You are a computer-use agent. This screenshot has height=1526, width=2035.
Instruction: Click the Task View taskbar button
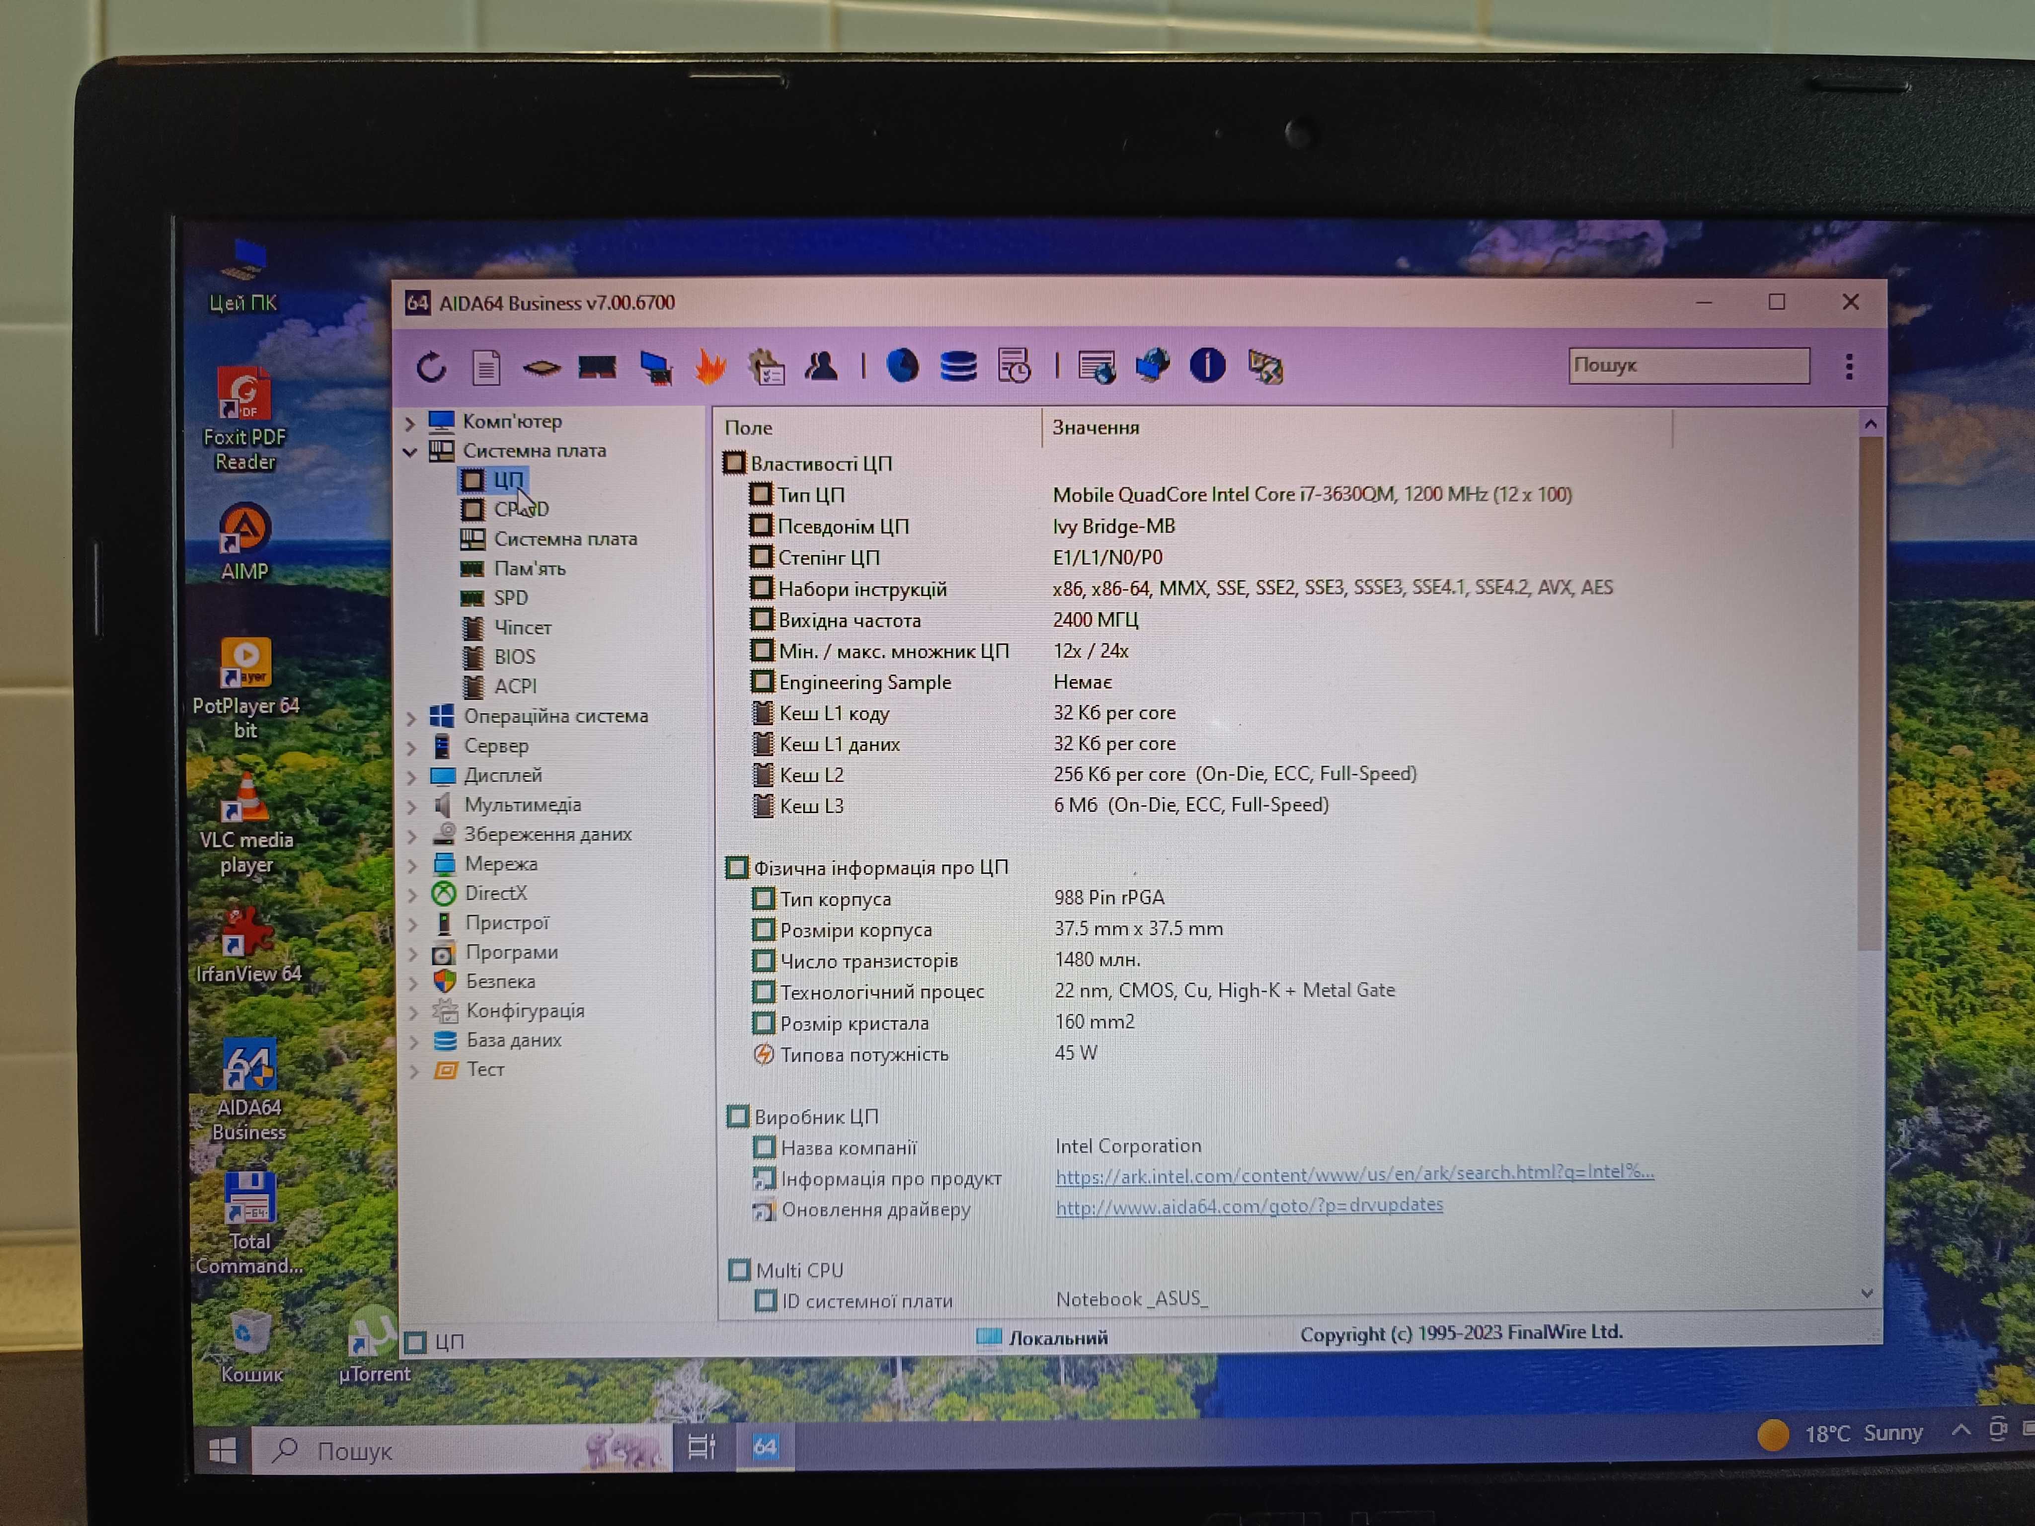[702, 1448]
